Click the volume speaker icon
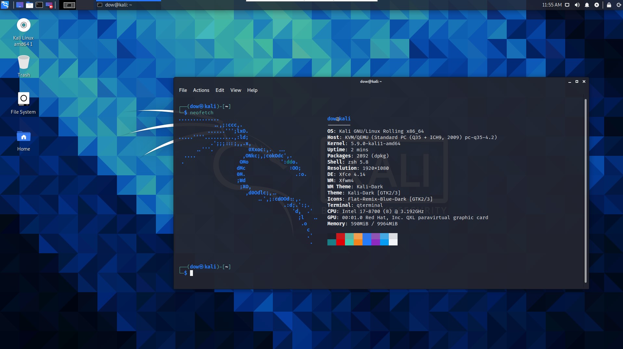 tap(577, 5)
